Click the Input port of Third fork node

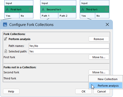tap(94, 3)
